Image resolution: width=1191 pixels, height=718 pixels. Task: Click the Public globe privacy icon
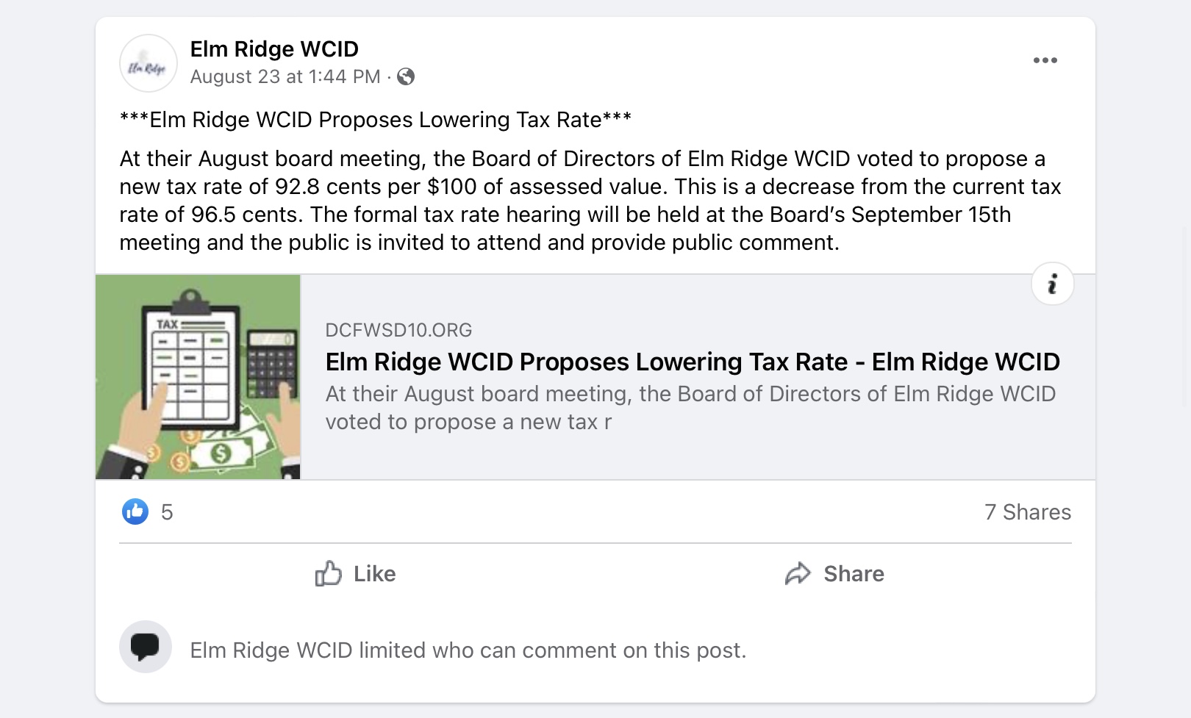406,76
